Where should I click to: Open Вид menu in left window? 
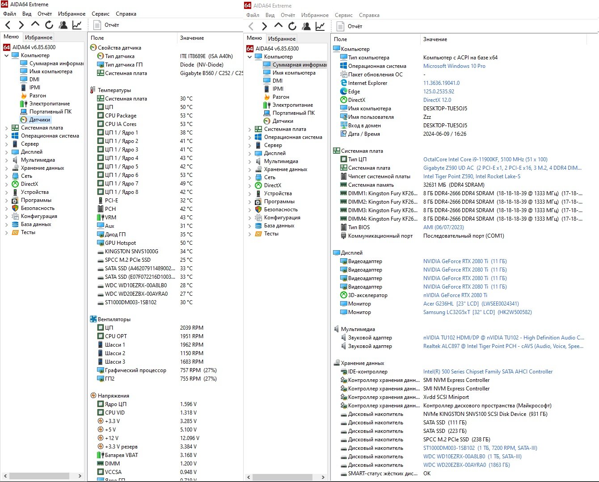tap(27, 14)
